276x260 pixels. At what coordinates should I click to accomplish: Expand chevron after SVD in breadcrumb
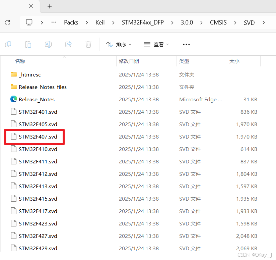point(264,22)
